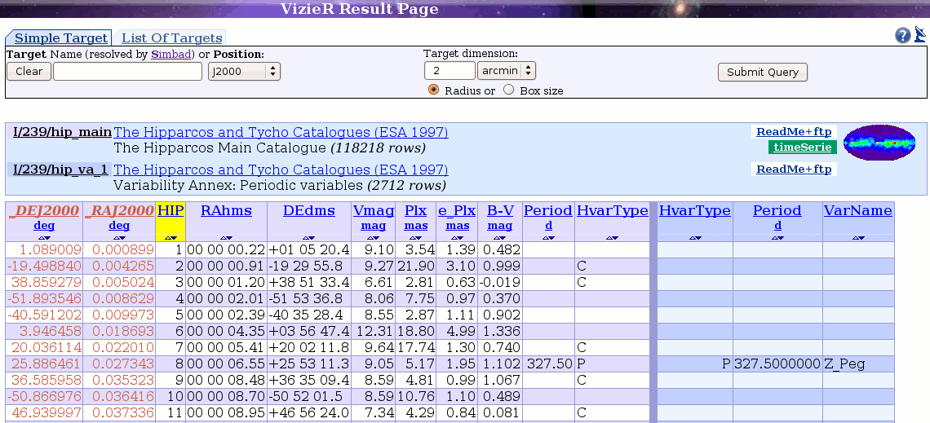Click the target name text field

click(127, 72)
